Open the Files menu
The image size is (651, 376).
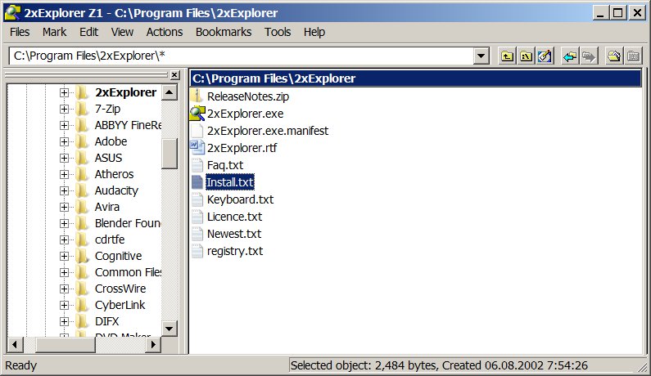(x=20, y=32)
